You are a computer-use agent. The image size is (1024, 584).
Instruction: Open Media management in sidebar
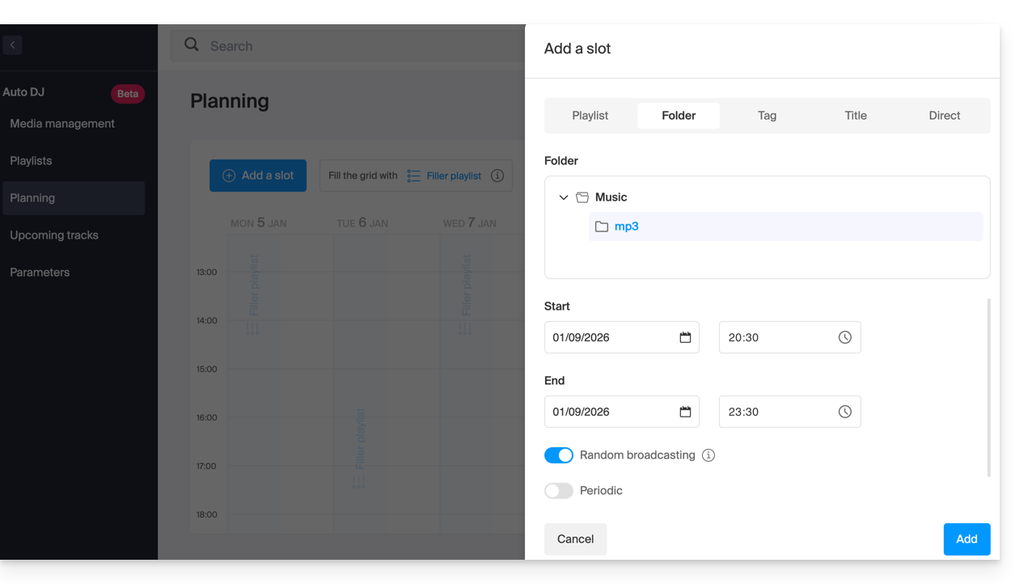point(62,124)
